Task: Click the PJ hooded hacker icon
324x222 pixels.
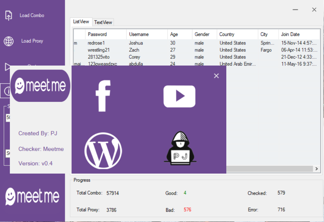Action: 180,148
